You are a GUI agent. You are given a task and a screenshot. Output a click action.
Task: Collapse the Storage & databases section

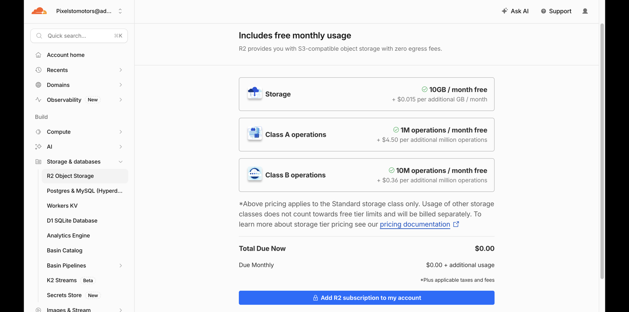pyautogui.click(x=121, y=162)
